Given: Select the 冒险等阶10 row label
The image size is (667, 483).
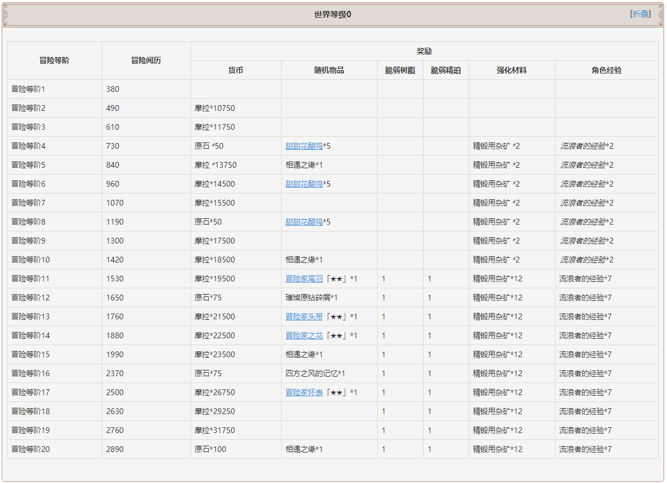Looking at the screenshot, I should (30, 260).
